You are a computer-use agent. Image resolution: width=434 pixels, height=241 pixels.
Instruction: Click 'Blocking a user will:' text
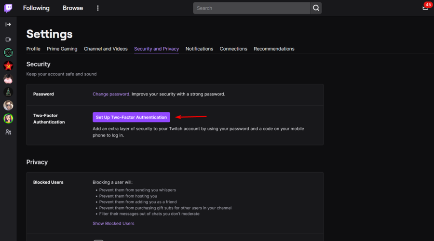[112, 182]
